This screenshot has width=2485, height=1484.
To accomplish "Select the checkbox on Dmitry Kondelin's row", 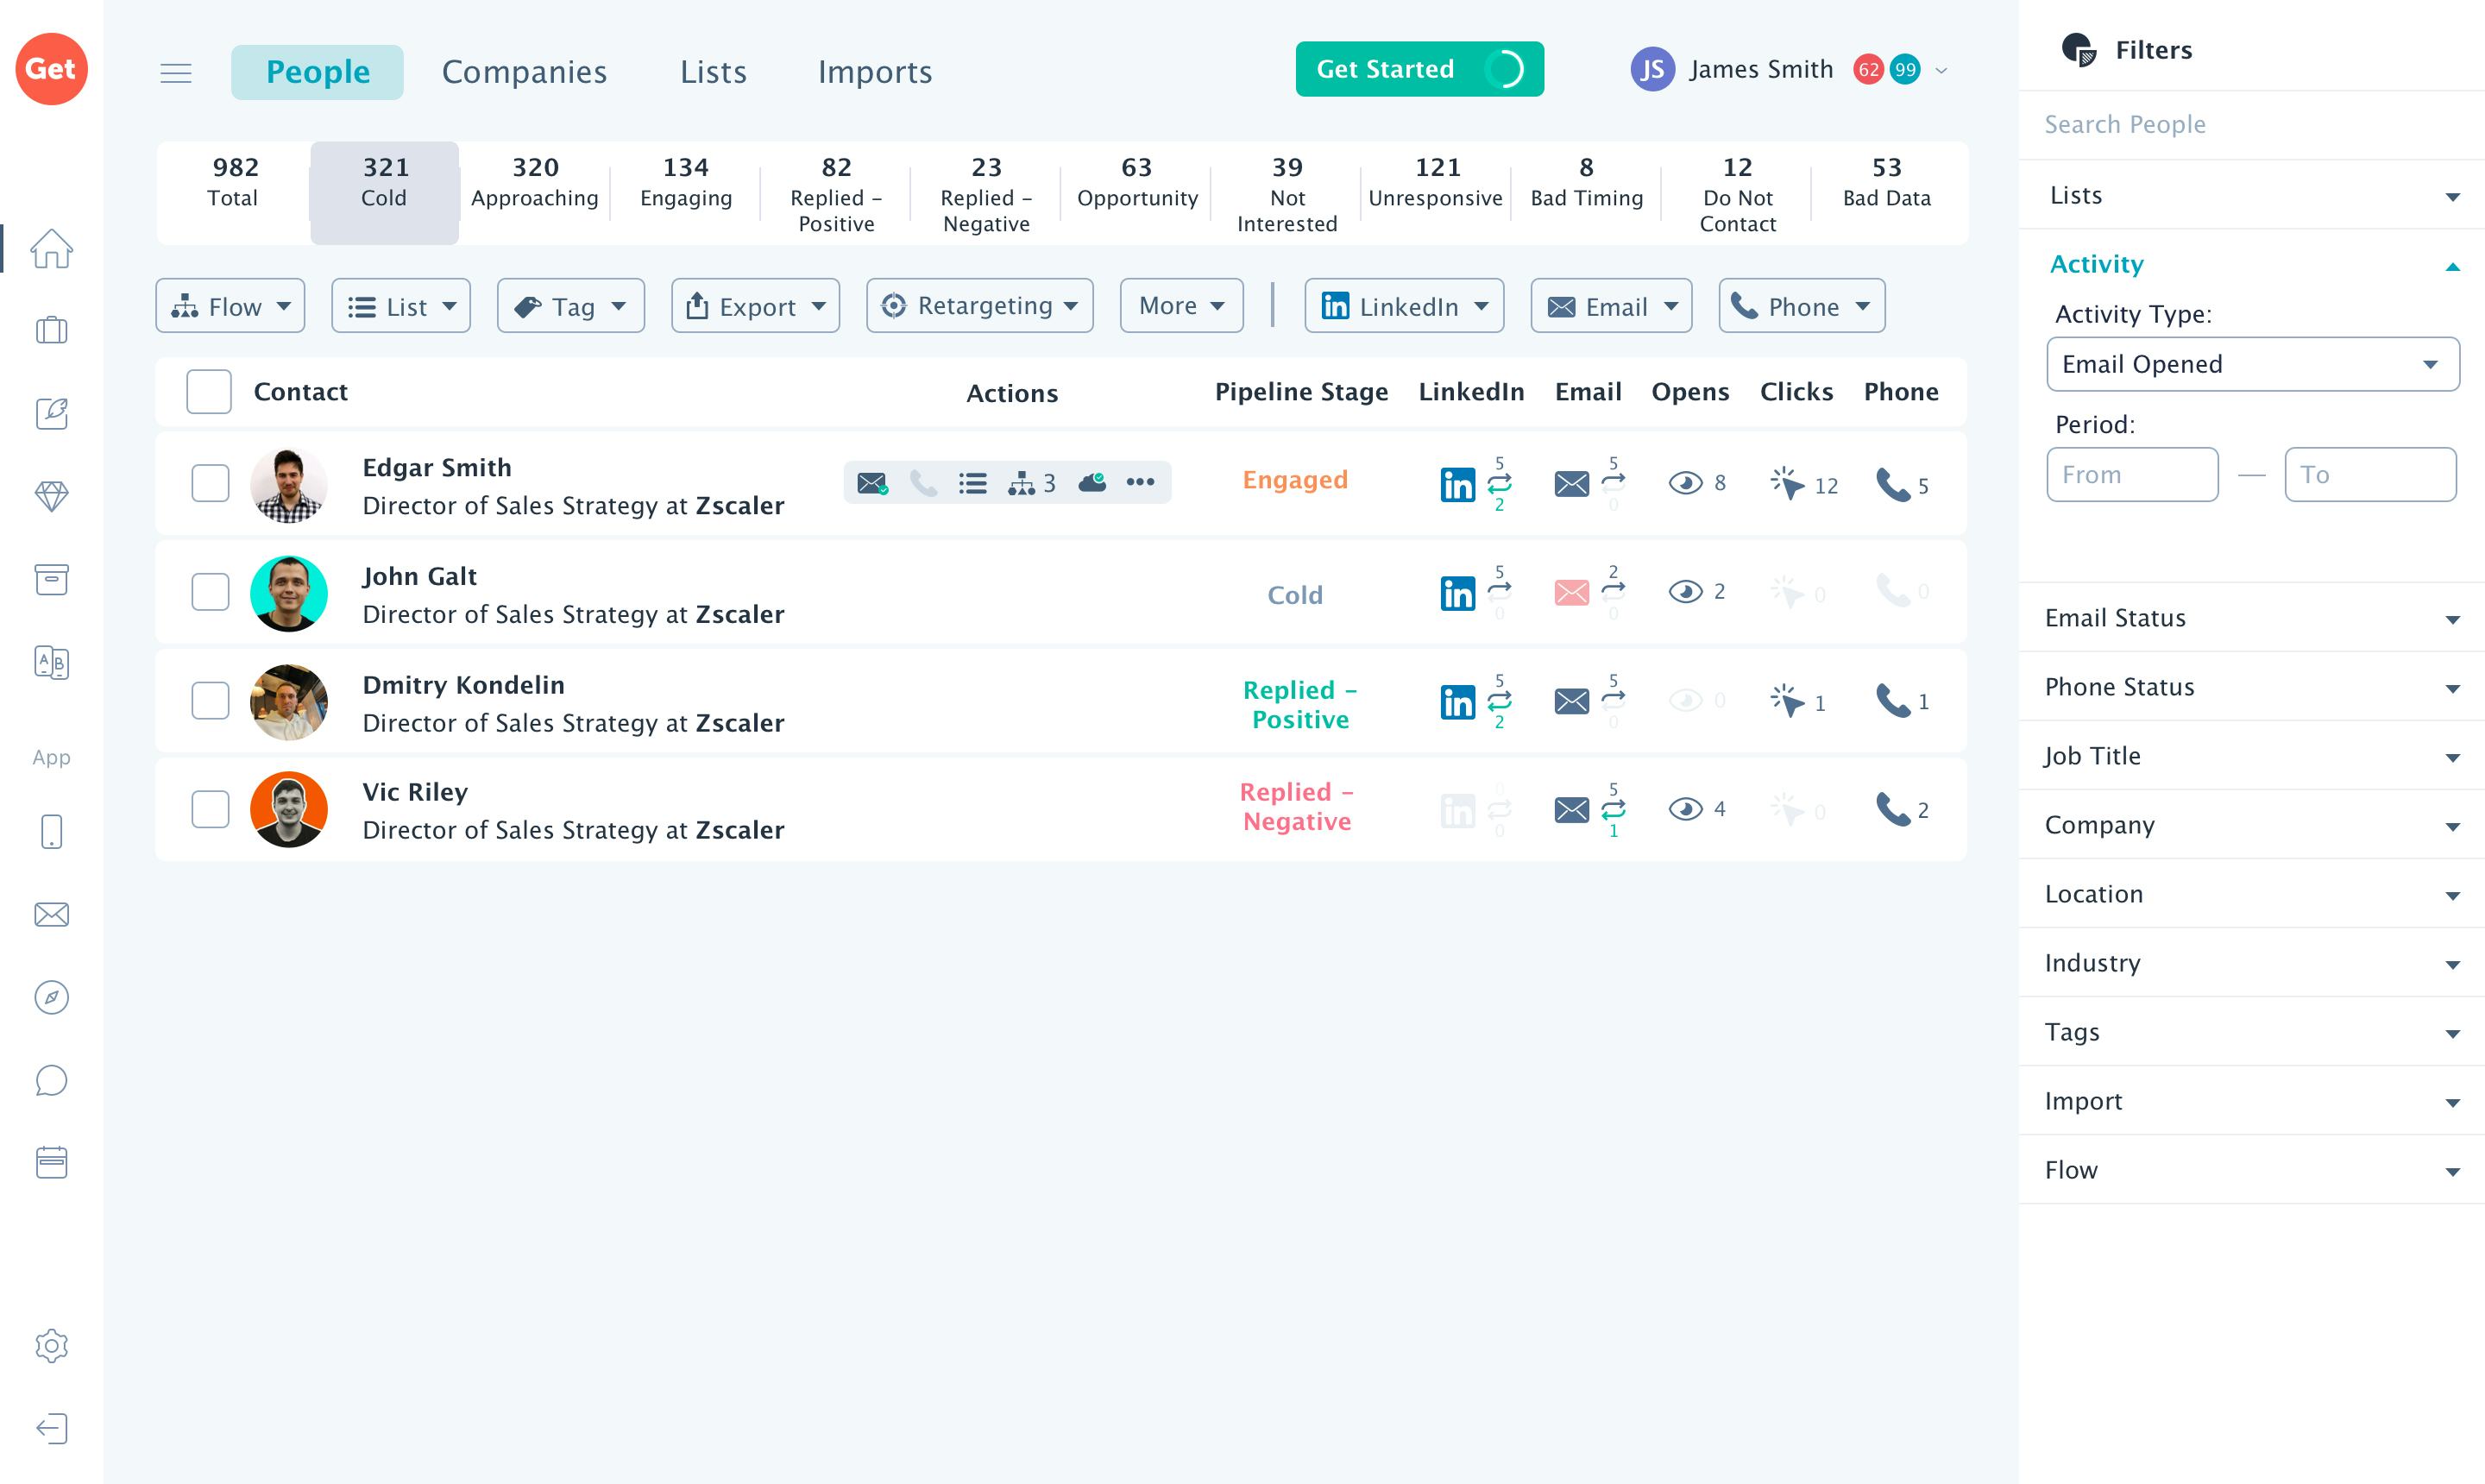I will (x=209, y=701).
